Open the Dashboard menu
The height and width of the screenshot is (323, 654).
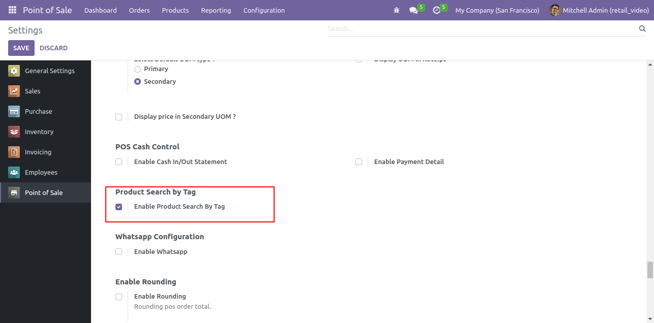101,10
